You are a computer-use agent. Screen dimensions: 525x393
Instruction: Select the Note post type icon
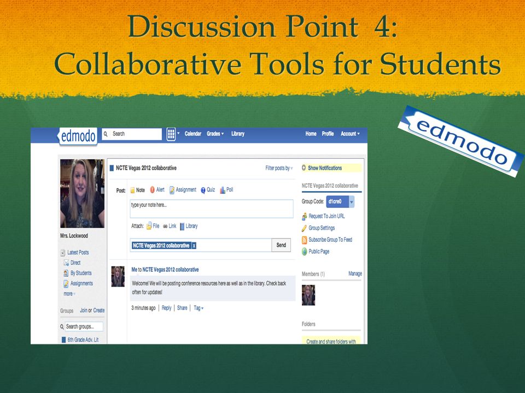(x=132, y=190)
